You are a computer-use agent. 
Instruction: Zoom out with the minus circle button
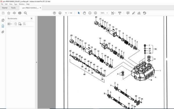90,13
